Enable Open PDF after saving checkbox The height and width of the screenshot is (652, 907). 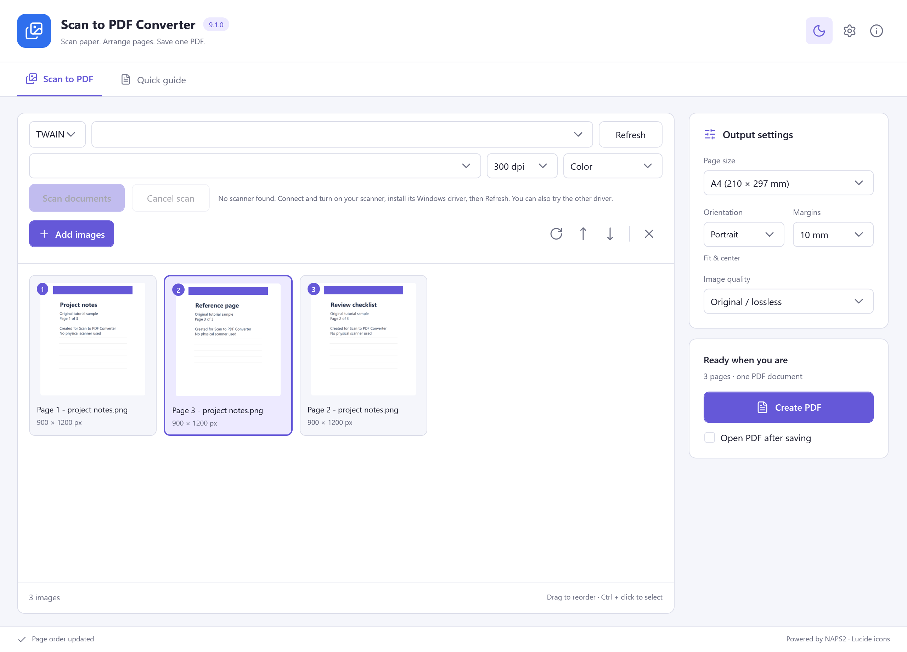[x=709, y=438]
